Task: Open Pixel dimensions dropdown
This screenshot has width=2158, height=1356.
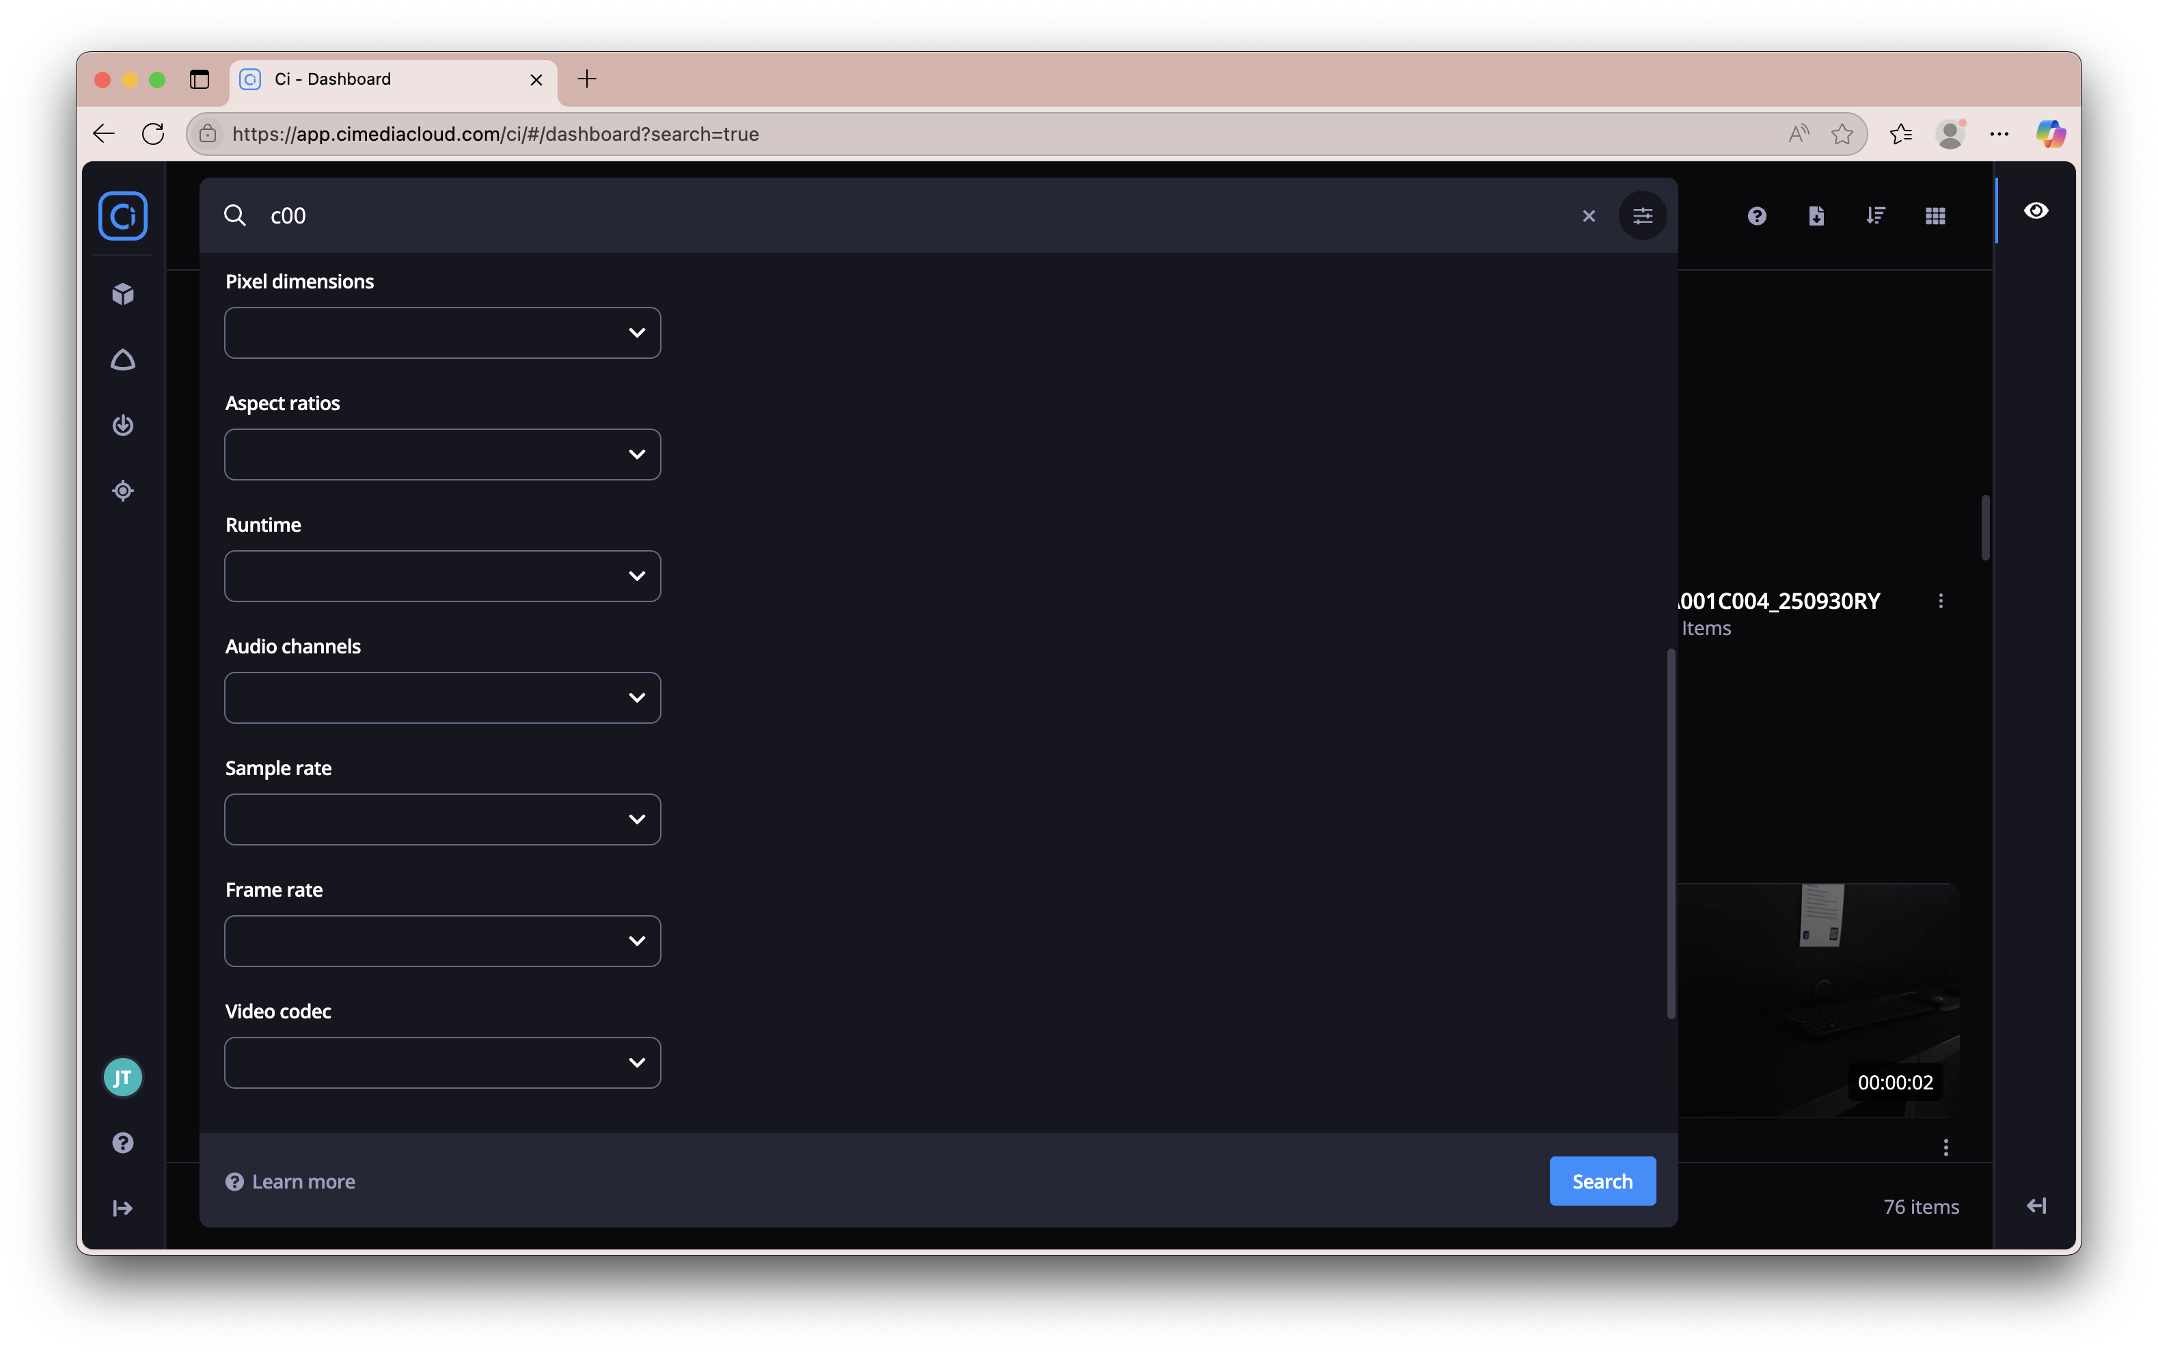Action: (x=443, y=332)
